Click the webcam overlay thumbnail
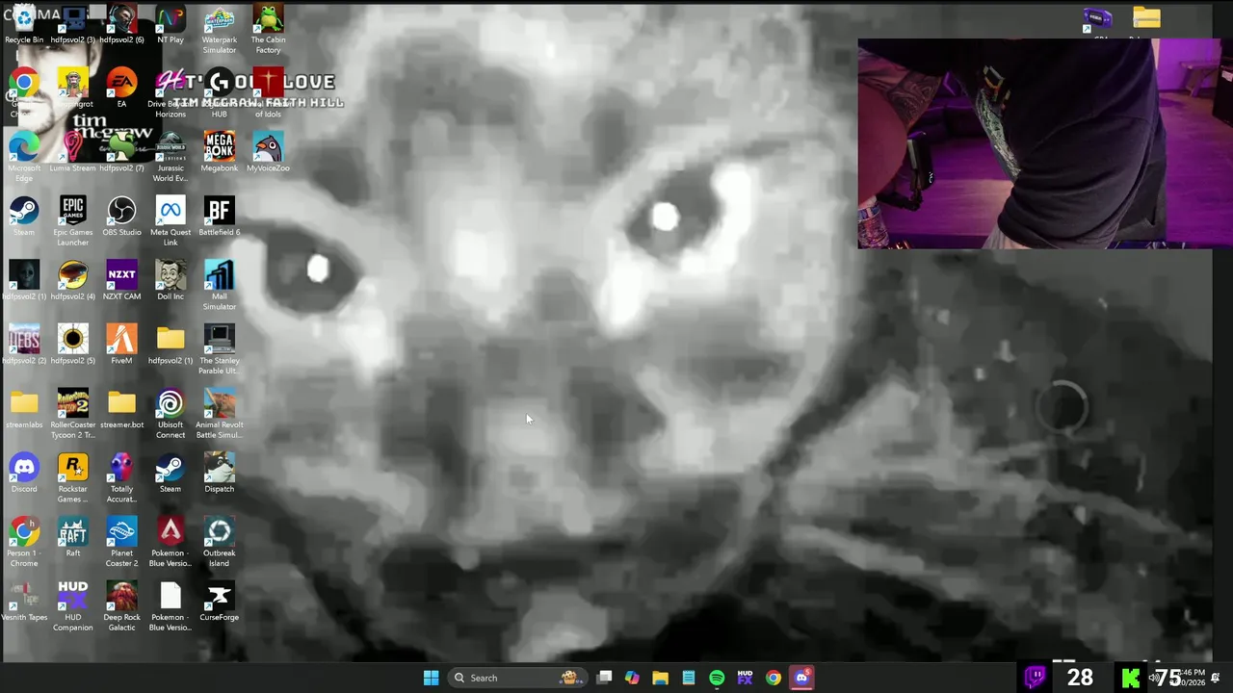 point(1045,143)
